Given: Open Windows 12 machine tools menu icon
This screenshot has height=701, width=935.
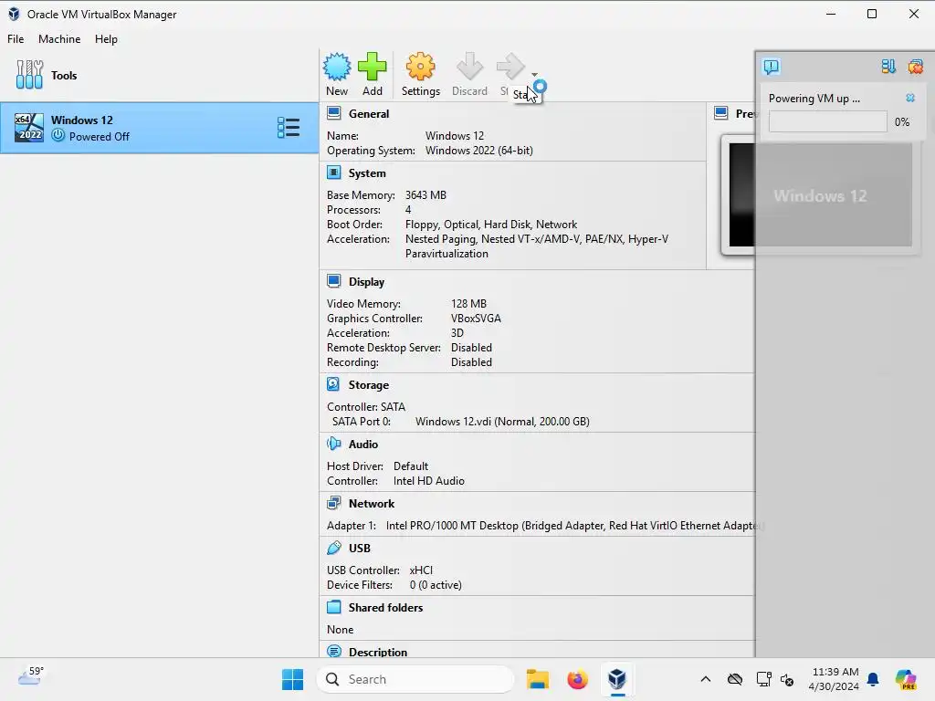Looking at the screenshot, I should [289, 128].
